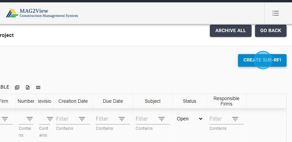
Task: Open Creation Date filter options icon
Action: click(82, 119)
